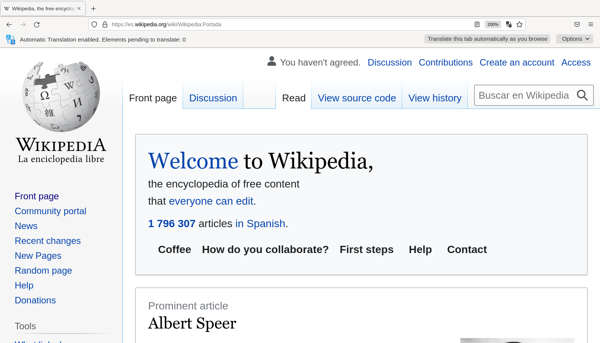This screenshot has height=343, width=600.
Task: Open the View source code tab
Action: point(356,98)
